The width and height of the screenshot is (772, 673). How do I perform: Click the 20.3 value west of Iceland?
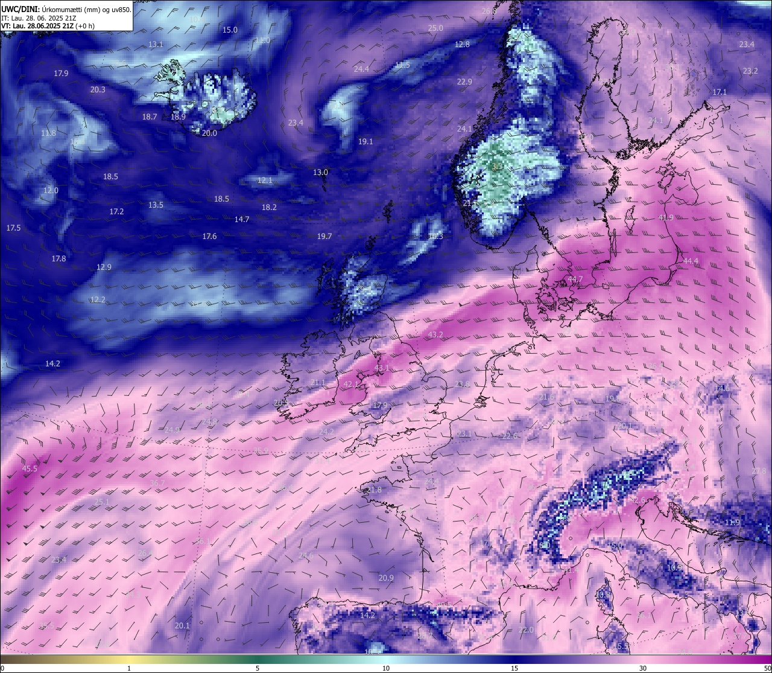click(x=98, y=89)
